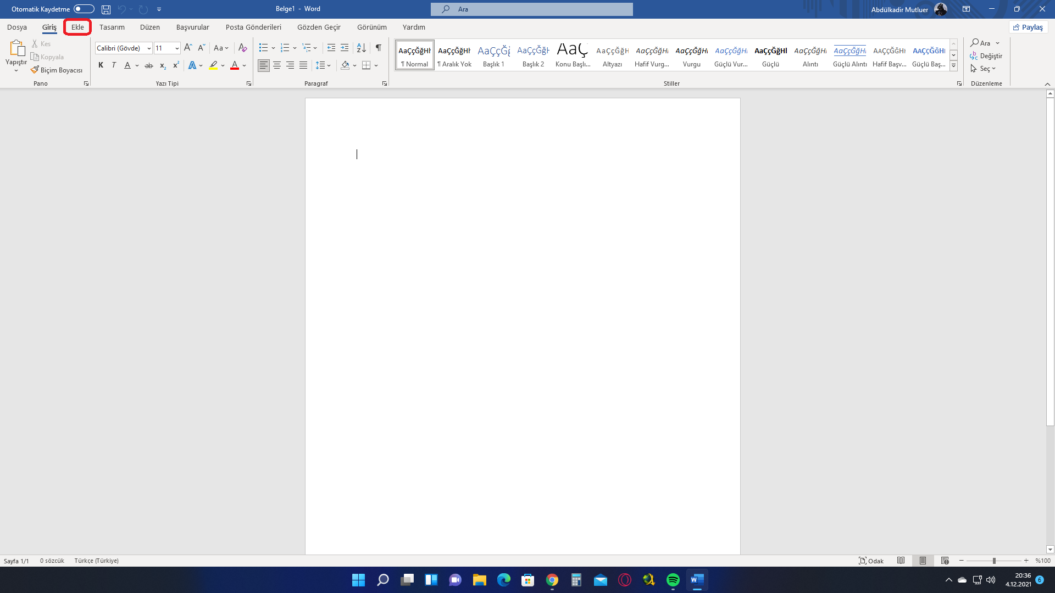Click the Paylaş share button
Viewport: 1055px width, 593px height.
1028,27
